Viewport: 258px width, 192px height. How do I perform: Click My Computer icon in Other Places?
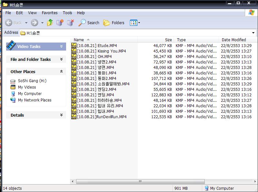click(13, 93)
